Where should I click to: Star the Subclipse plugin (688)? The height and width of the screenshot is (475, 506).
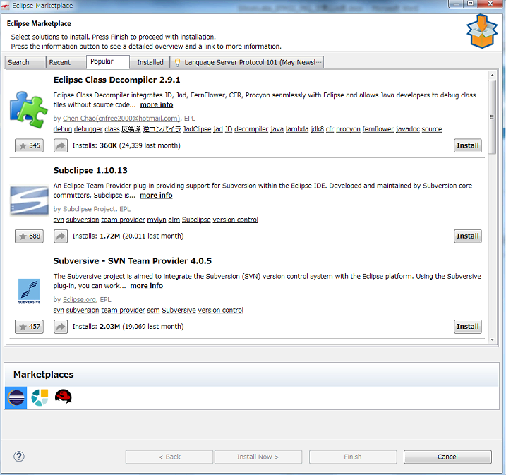click(x=29, y=236)
